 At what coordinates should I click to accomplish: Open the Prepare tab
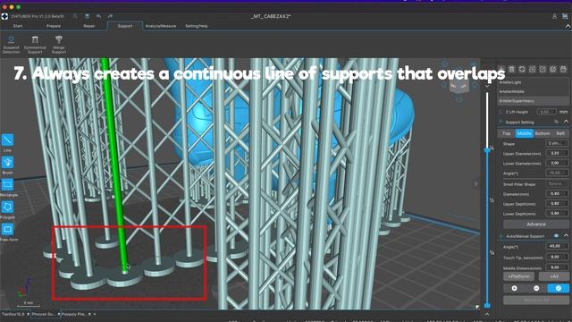point(54,26)
